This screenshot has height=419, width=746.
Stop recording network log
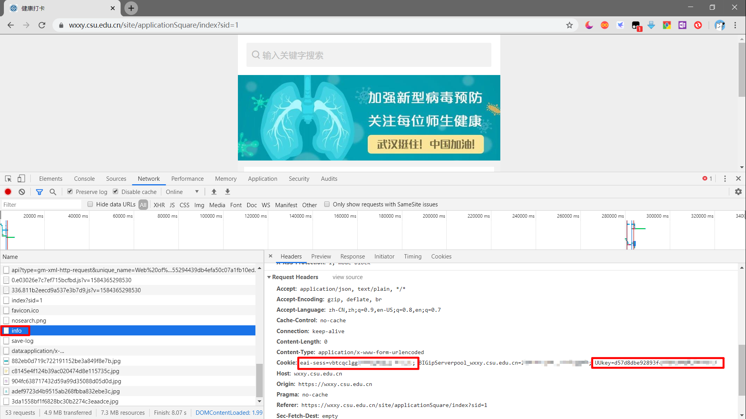[x=8, y=192]
